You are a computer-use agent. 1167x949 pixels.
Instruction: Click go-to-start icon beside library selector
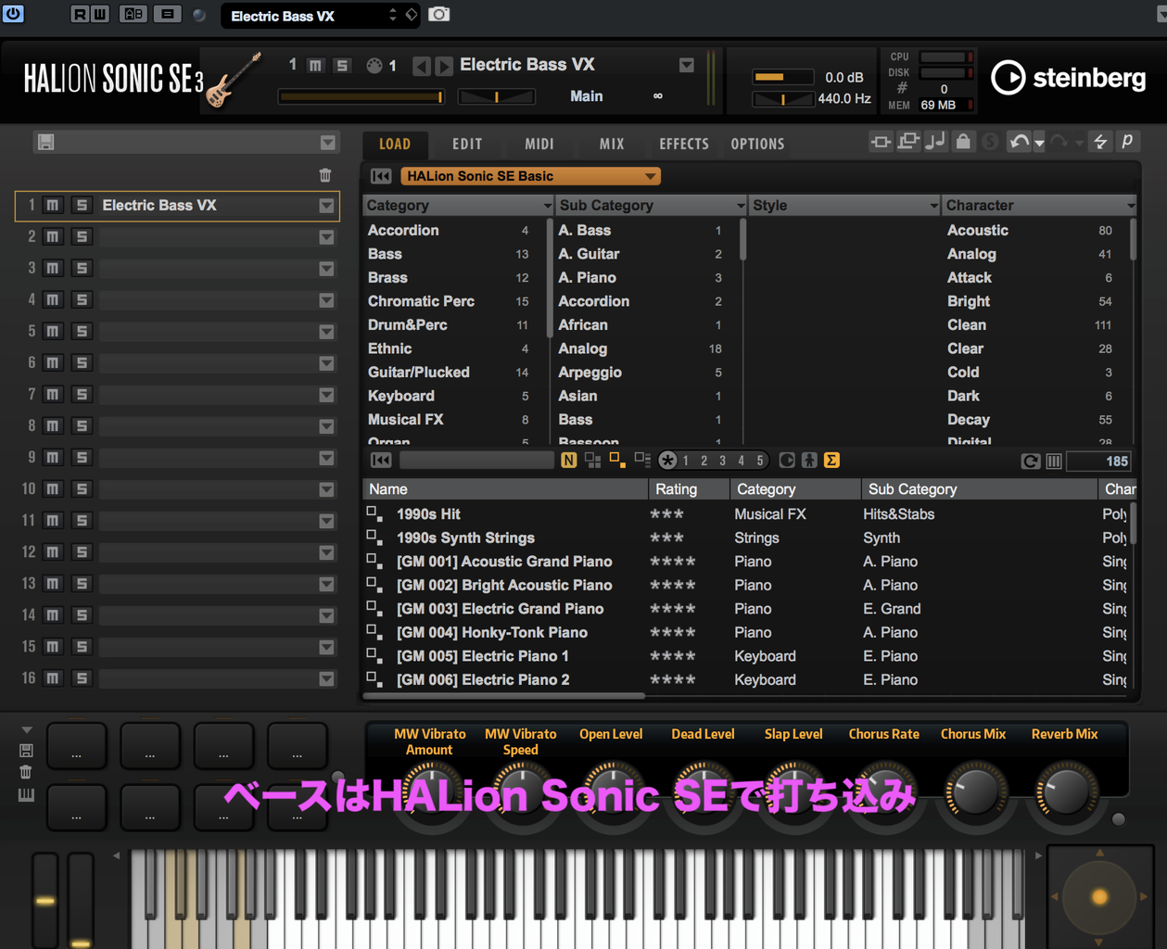point(381,176)
